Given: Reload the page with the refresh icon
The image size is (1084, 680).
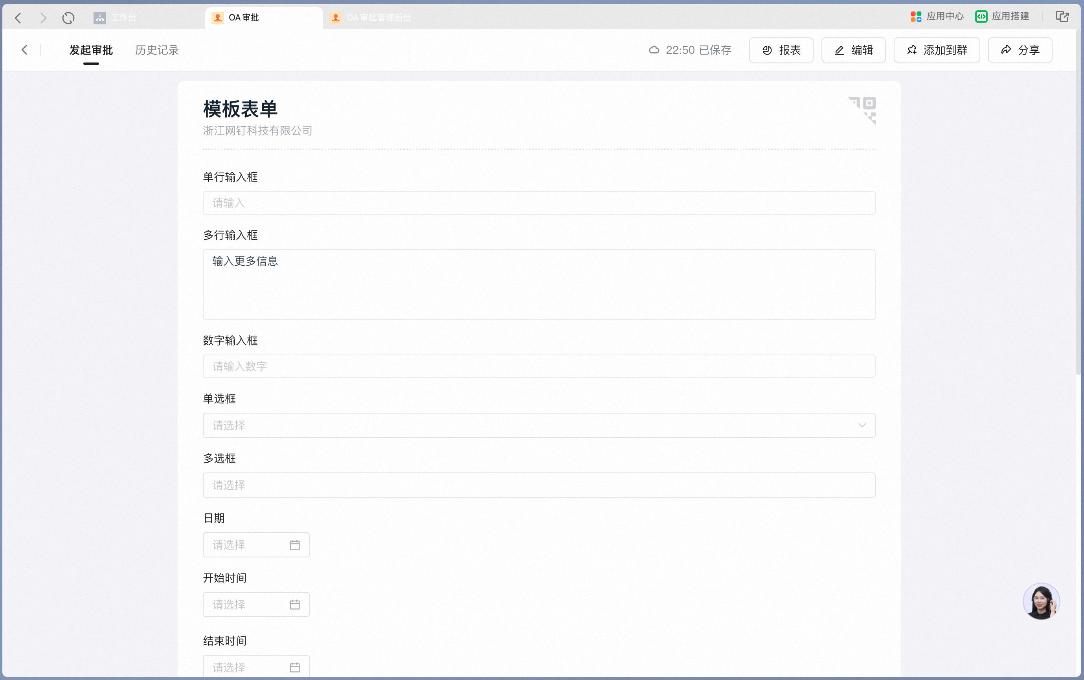Looking at the screenshot, I should pos(68,18).
